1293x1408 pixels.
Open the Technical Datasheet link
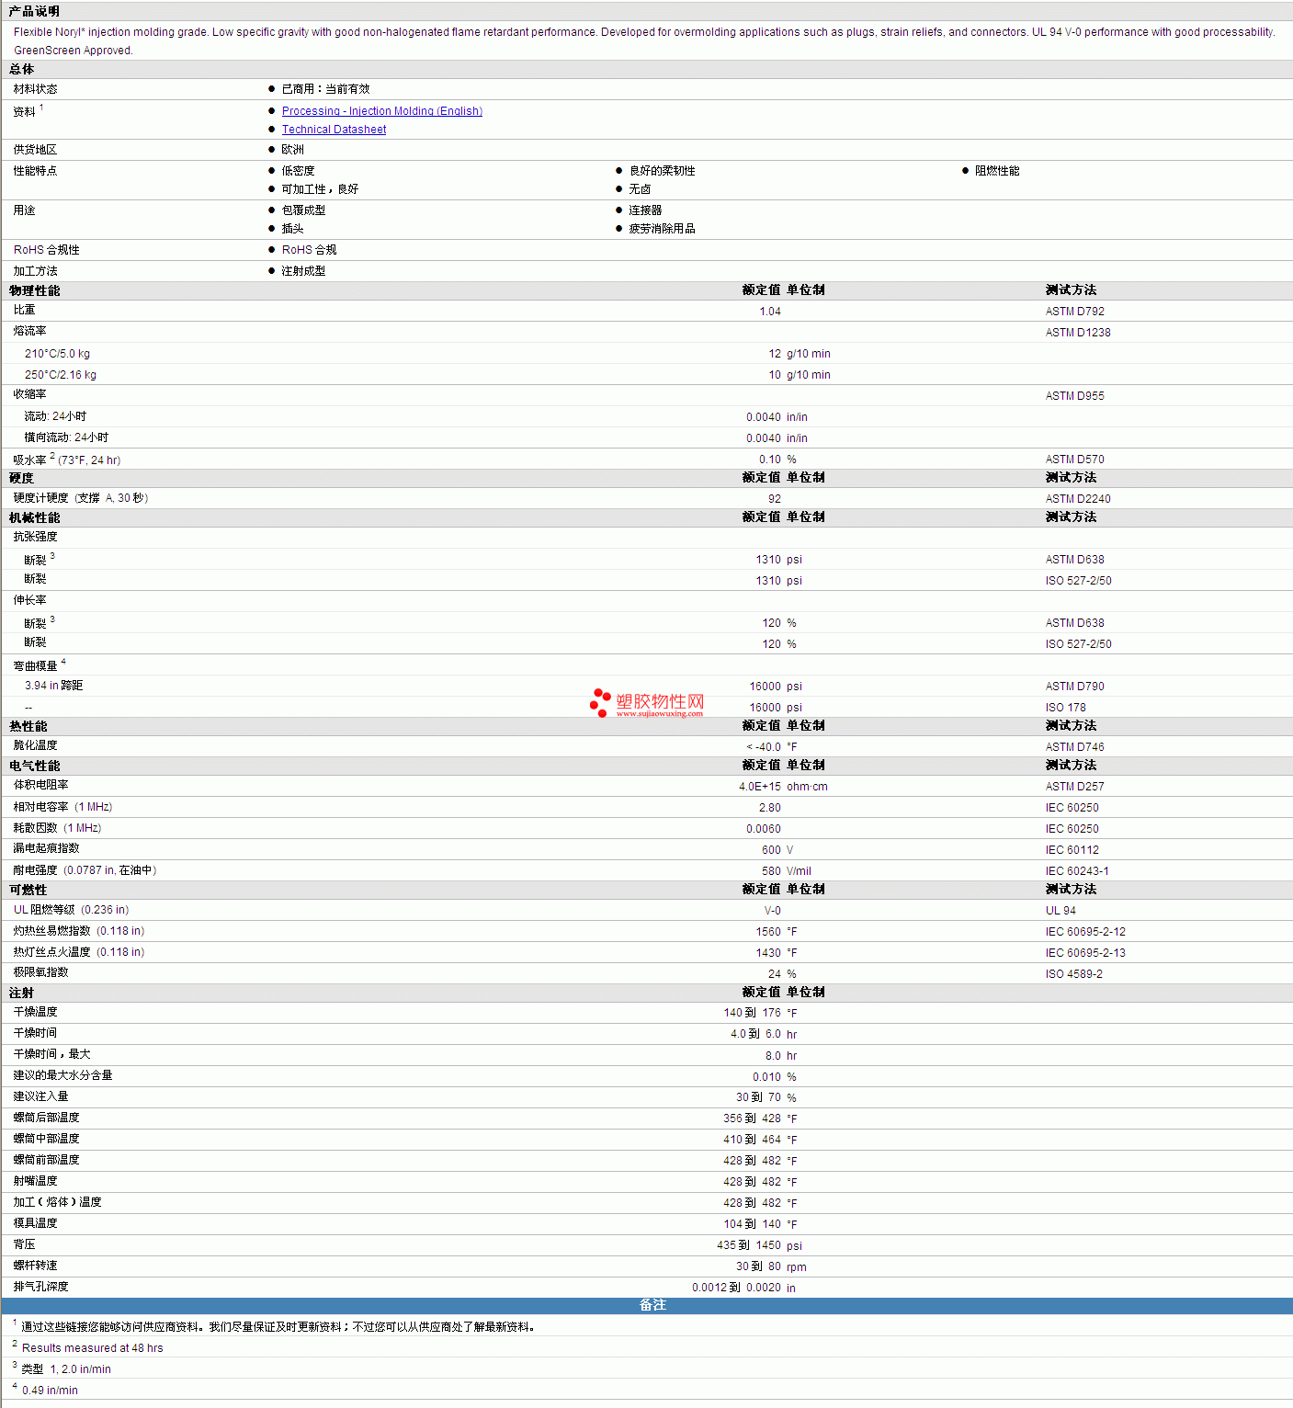click(334, 130)
